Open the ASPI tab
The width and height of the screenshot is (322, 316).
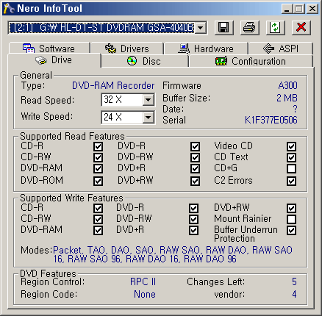[x=281, y=49]
